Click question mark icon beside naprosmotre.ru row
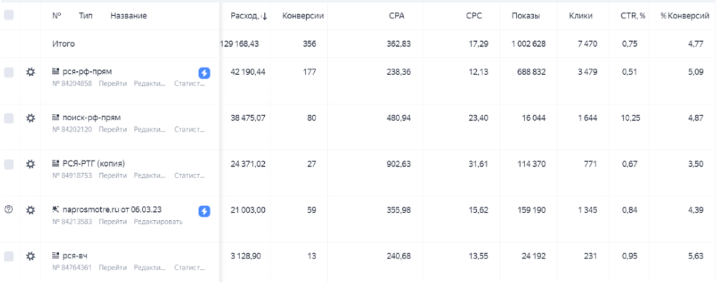 tap(8, 210)
